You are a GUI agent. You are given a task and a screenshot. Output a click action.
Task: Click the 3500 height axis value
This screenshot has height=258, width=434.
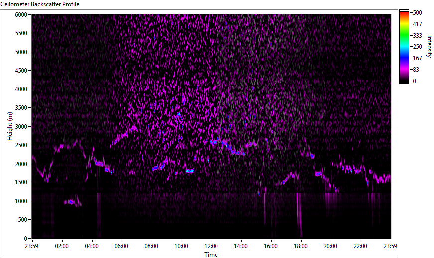pyautogui.click(x=21, y=108)
